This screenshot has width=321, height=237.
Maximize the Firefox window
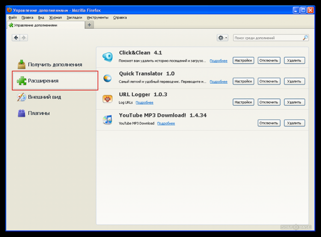coord(303,10)
